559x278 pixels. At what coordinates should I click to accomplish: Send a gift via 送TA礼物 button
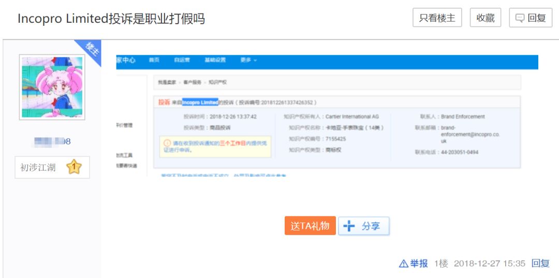[310, 226]
